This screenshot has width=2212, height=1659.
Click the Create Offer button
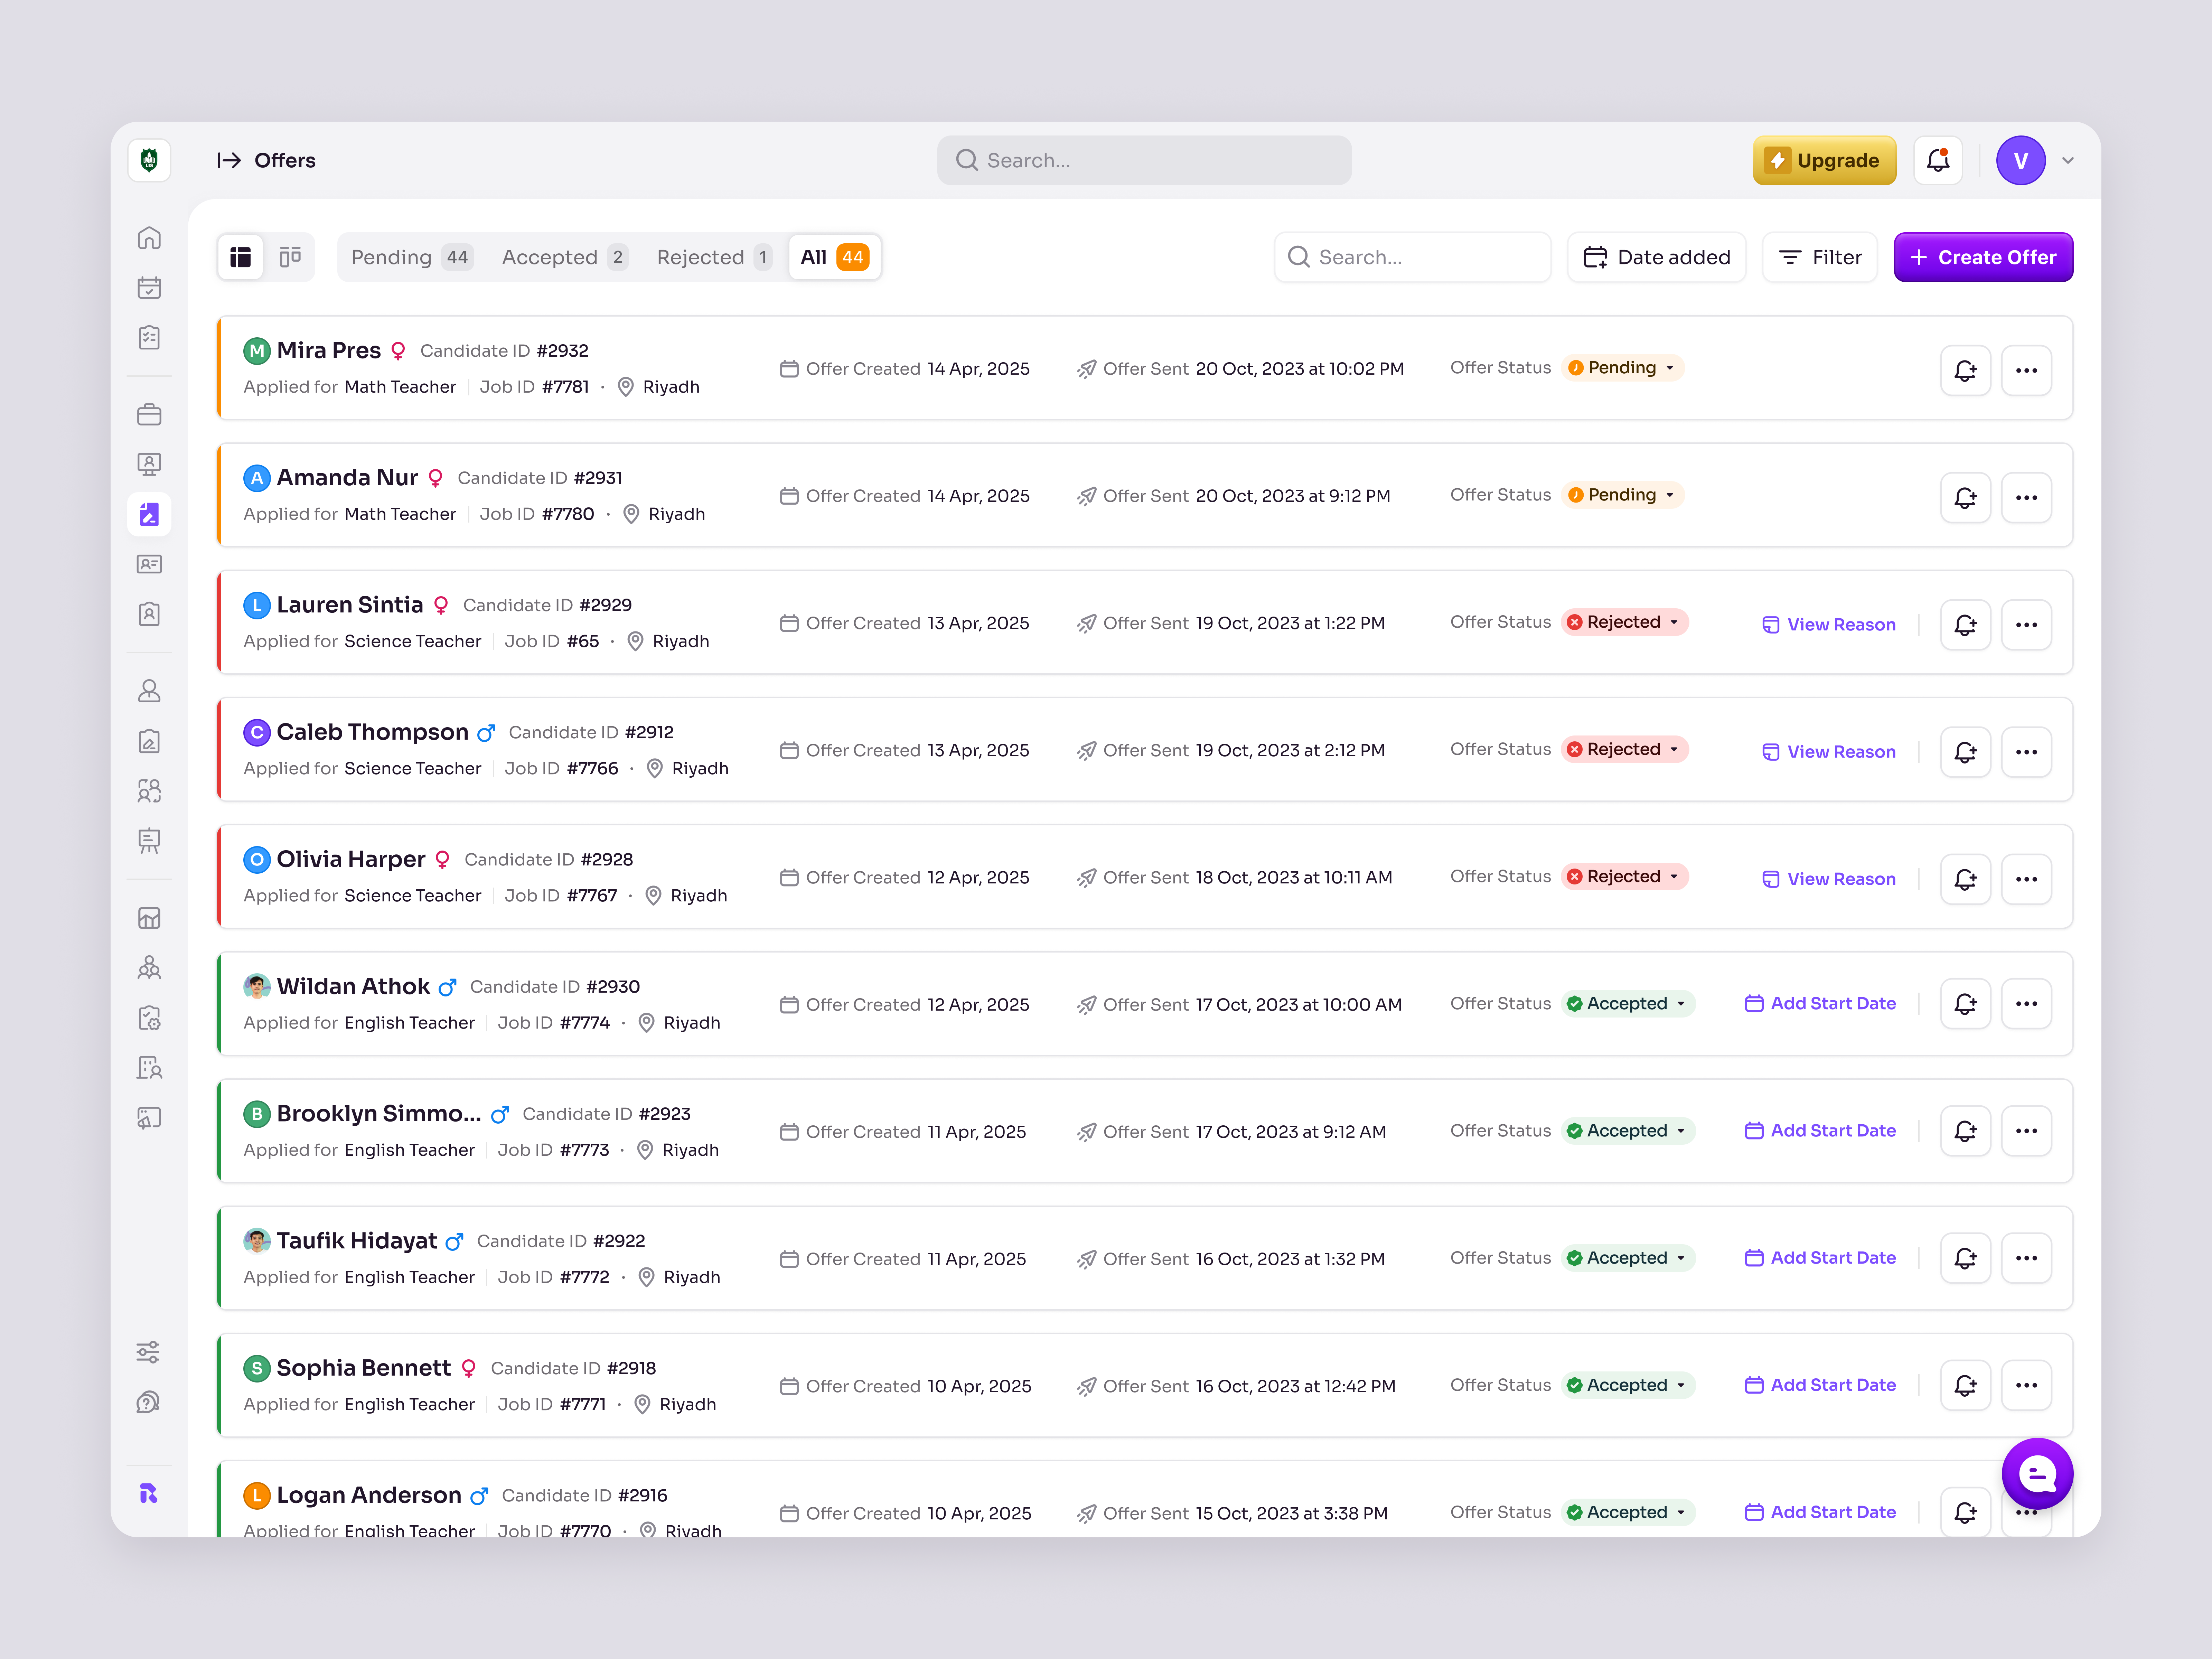(x=1983, y=257)
